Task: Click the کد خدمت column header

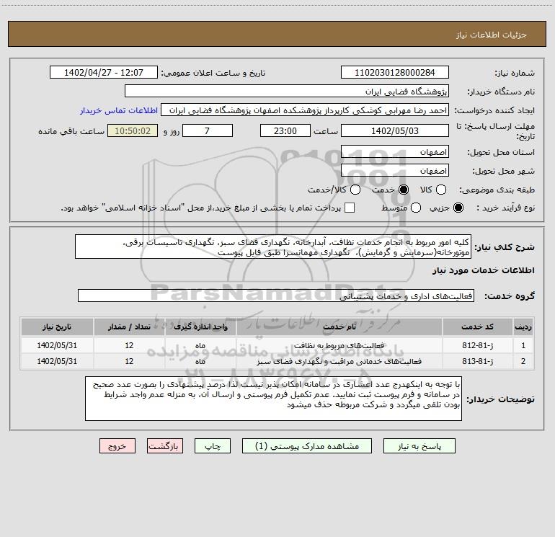Action: coord(477,327)
